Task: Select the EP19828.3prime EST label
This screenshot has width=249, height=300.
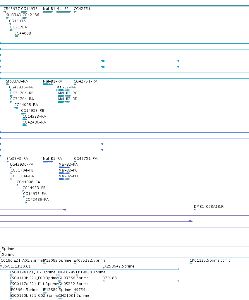Action: 91,272
